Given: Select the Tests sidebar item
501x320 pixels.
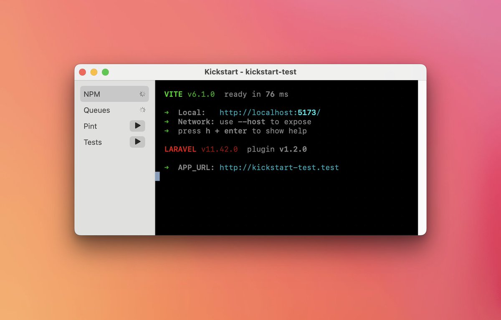Looking at the screenshot, I should coord(114,142).
